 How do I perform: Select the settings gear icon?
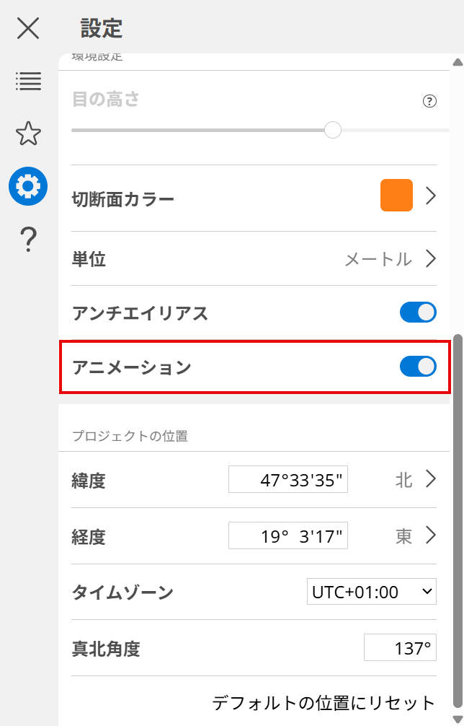click(28, 186)
